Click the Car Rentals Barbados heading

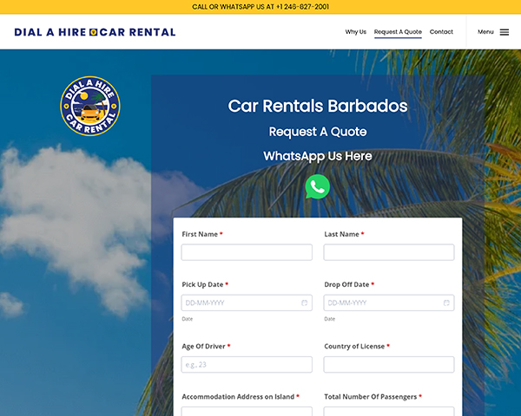pyautogui.click(x=318, y=106)
